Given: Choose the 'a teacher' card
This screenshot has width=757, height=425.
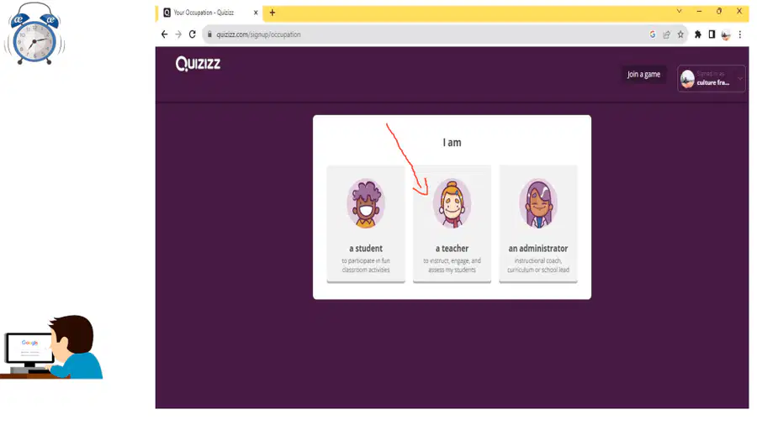Looking at the screenshot, I should (x=452, y=224).
